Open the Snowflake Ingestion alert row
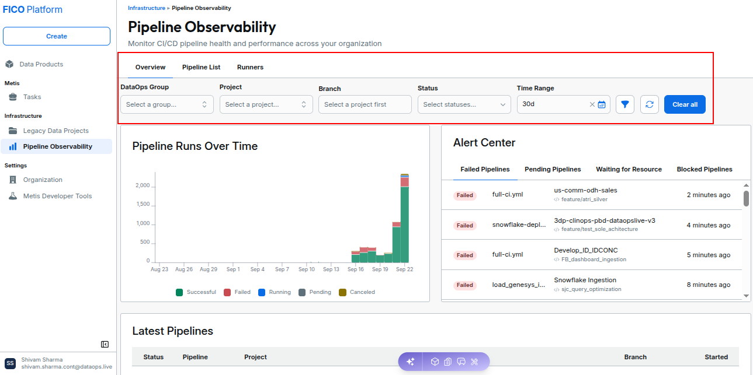Viewport: 753px width, 375px height. click(x=592, y=285)
